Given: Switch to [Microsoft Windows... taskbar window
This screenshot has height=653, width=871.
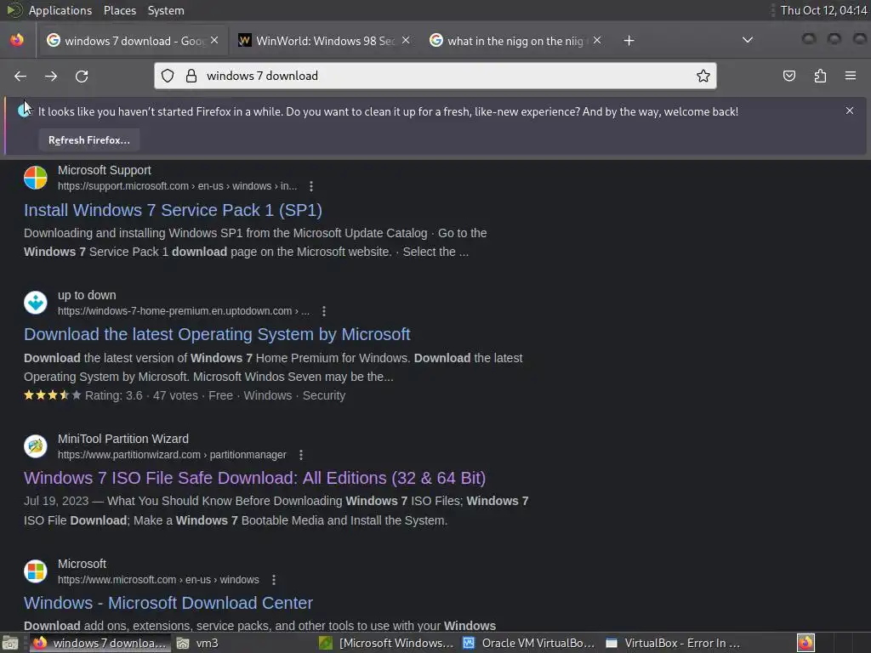Looking at the screenshot, I should (x=387, y=643).
